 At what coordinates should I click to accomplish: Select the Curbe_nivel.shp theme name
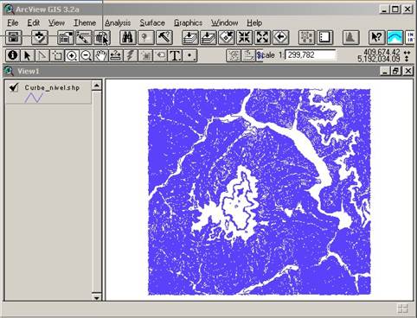[x=52, y=87]
